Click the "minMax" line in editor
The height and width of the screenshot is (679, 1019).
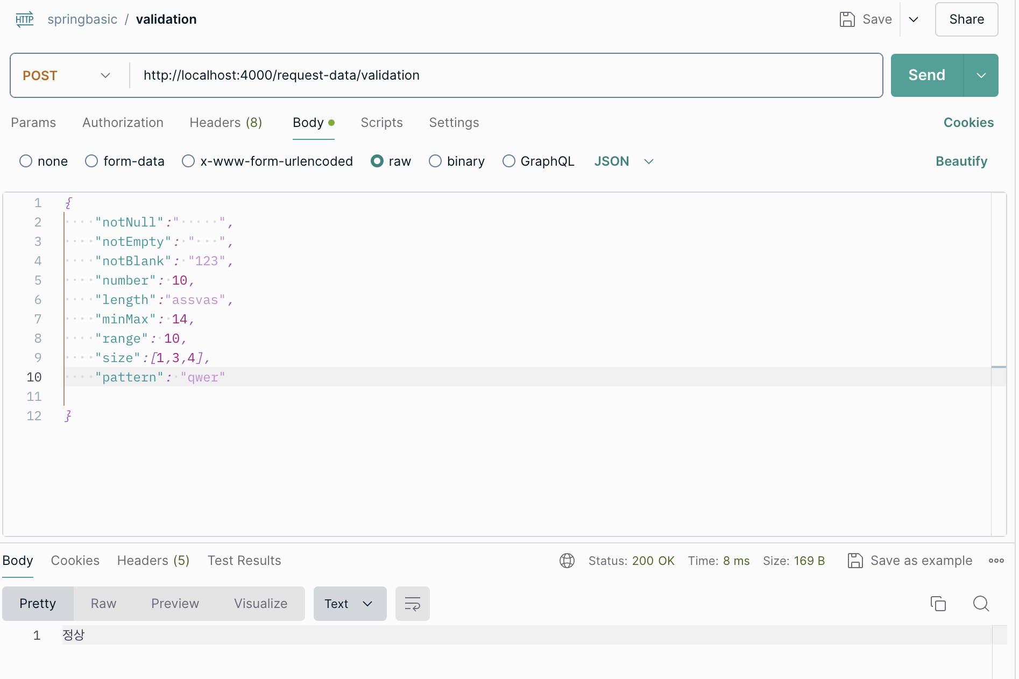click(527, 319)
